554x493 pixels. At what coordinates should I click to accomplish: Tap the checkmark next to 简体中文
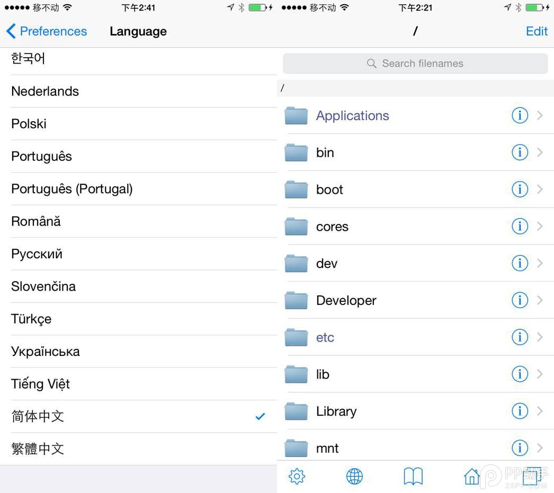tap(260, 416)
